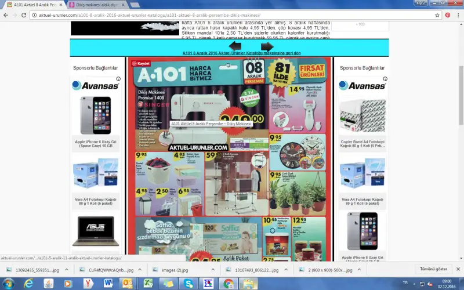
Task: Open the Chrome three-dot menu
Action: point(458,15)
